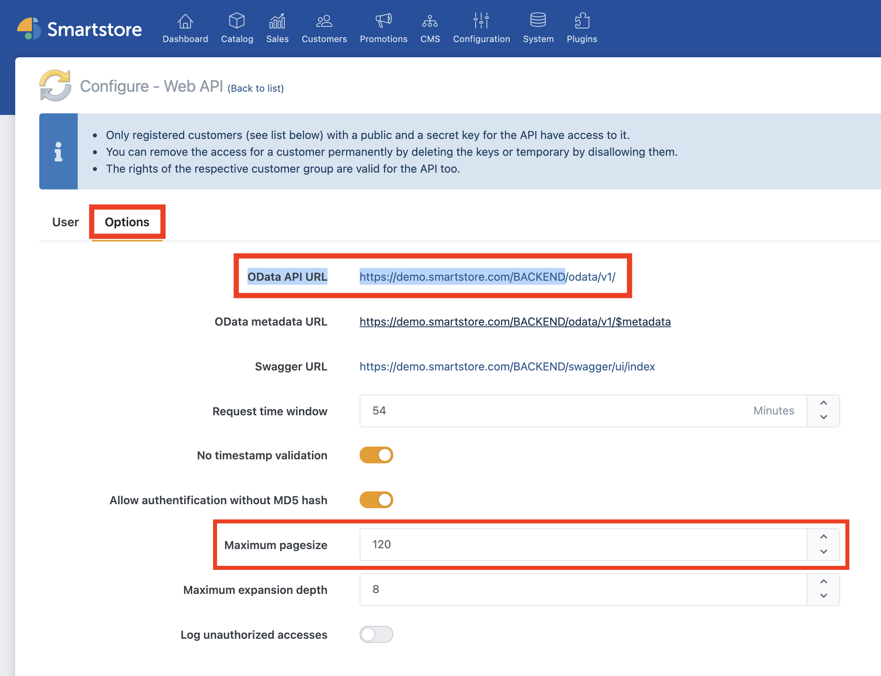
Task: Click the Smartstore logo icon
Action: coord(29,28)
